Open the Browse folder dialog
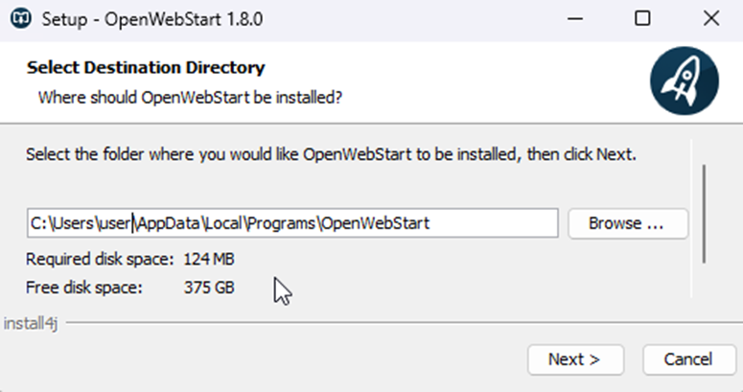The image size is (743, 392). [x=628, y=223]
